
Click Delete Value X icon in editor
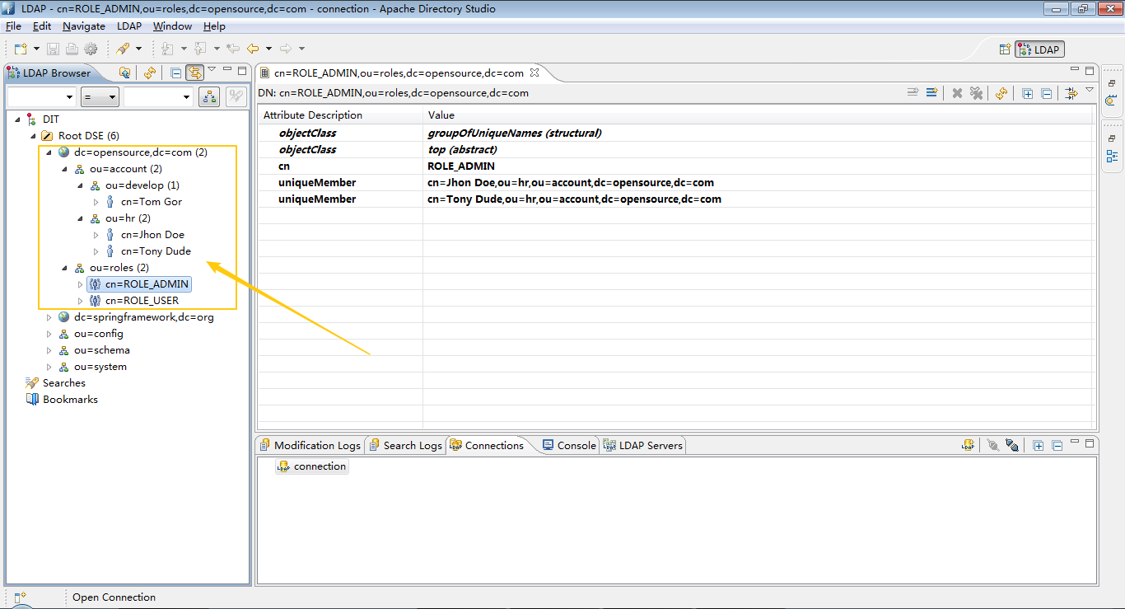957,93
